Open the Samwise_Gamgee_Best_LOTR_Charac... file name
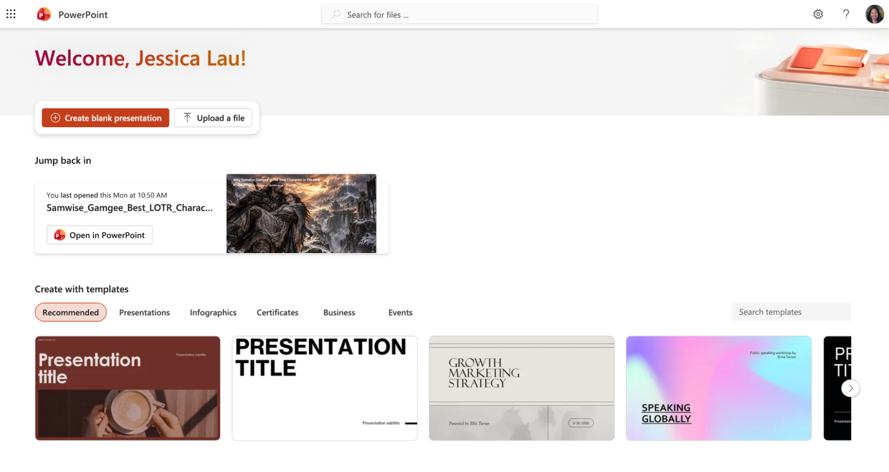Image resolution: width=889 pixels, height=472 pixels. click(129, 208)
